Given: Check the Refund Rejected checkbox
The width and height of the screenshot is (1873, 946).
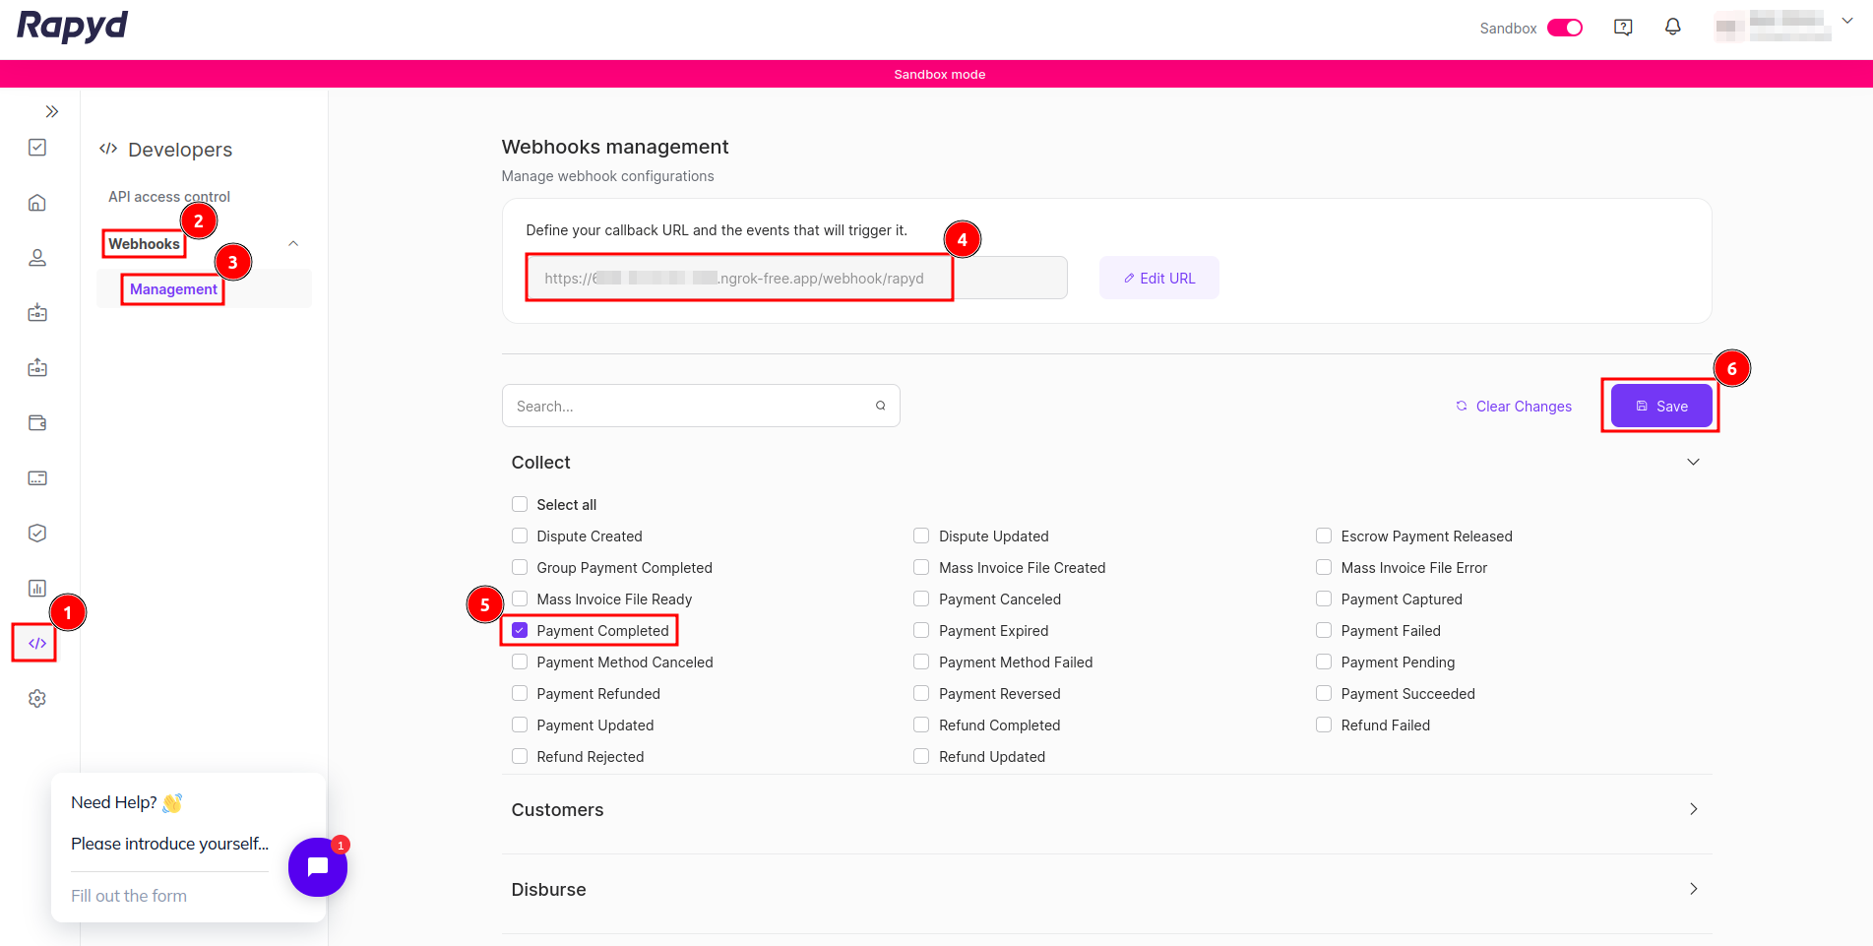Looking at the screenshot, I should click(x=520, y=757).
